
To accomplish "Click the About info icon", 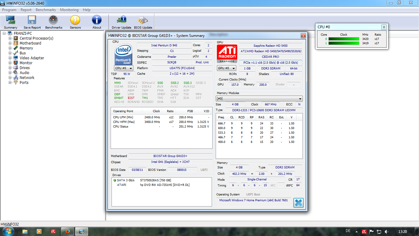I will [x=97, y=22].
